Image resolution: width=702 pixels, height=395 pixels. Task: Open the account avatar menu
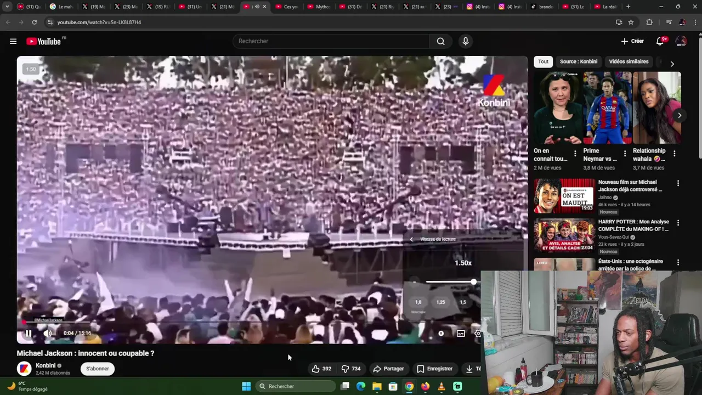(681, 41)
